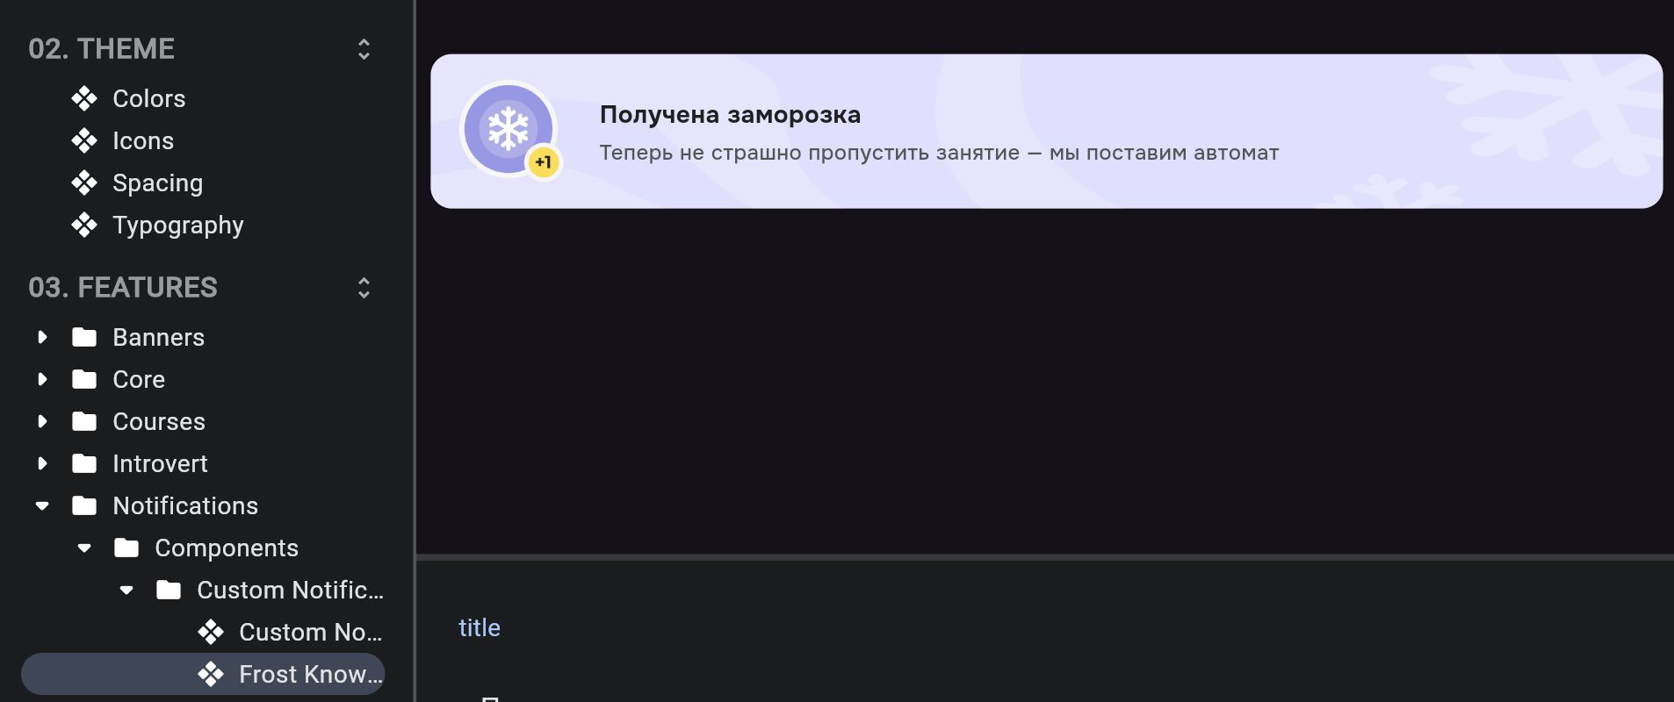Screen dimensions: 1674x702
Task: Select the Icons component icon
Action: pyautogui.click(x=84, y=140)
